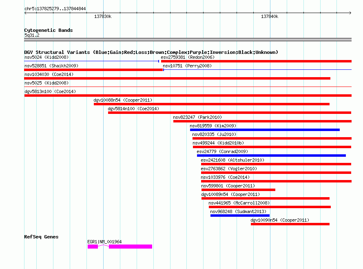
Task: Click the red esv2759381 loss bar
Action: (256, 61)
